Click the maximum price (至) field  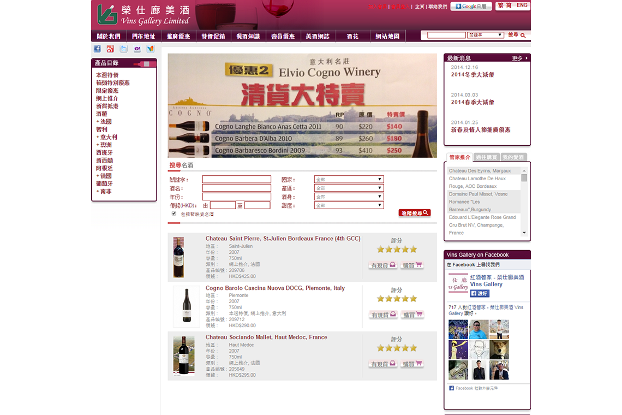tap(258, 205)
